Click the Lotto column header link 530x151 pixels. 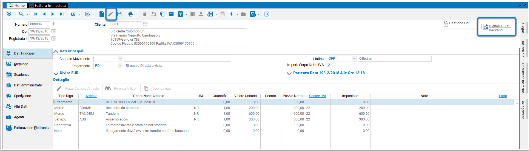[503, 96]
